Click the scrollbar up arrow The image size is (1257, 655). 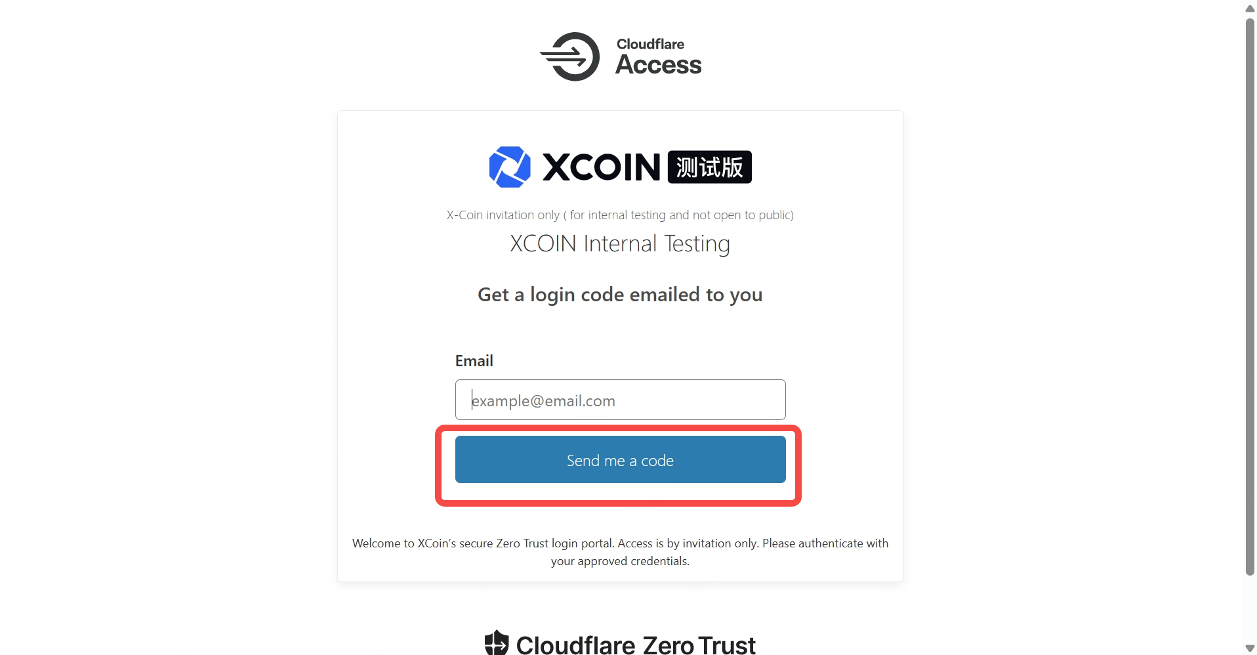coord(1250,8)
